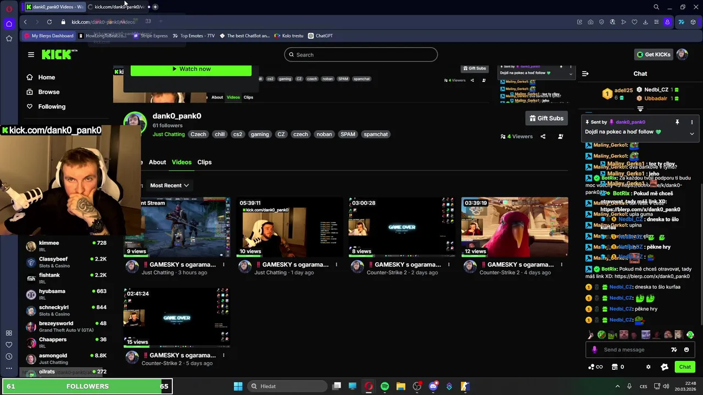Open options for the 8 views video
The width and height of the screenshot is (703, 395).
pyautogui.click(x=449, y=264)
